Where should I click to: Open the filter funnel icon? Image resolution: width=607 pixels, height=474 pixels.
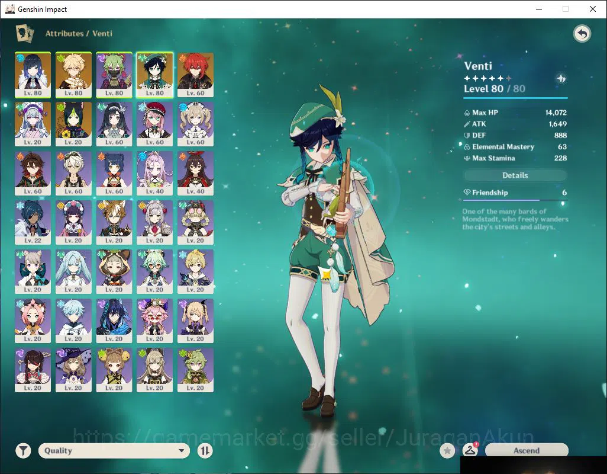23,451
